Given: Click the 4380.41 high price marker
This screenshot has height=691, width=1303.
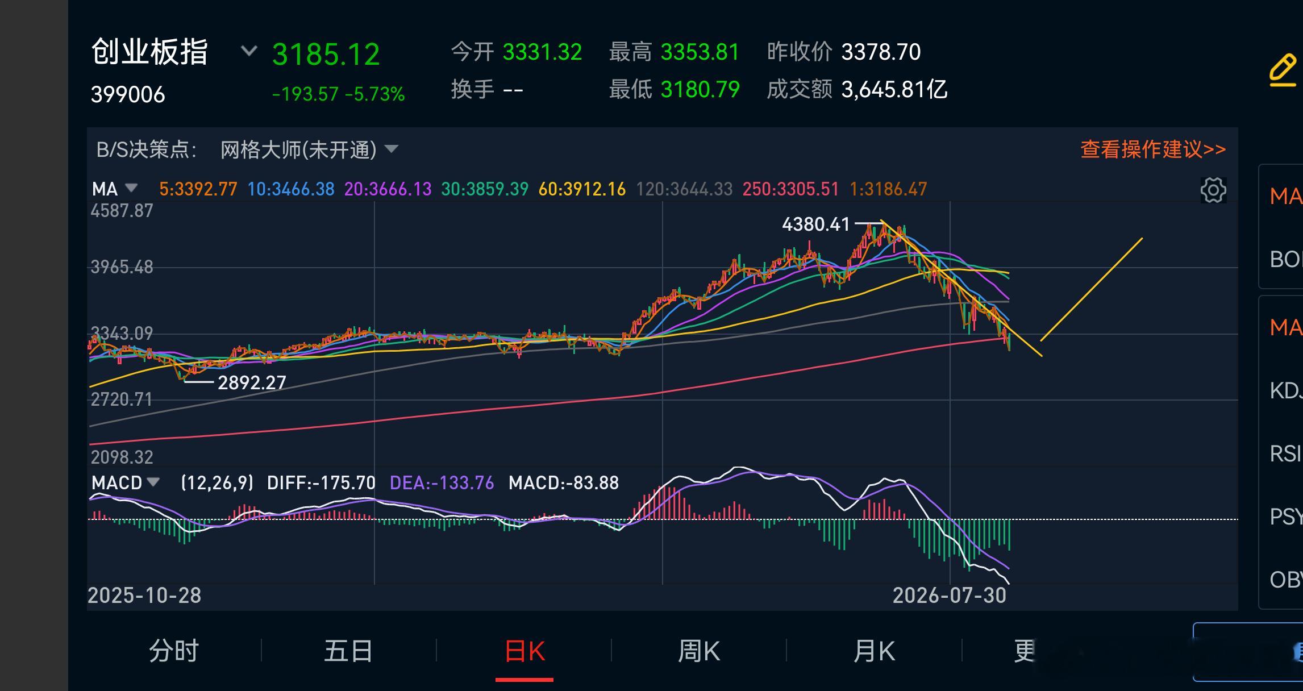Looking at the screenshot, I should click(815, 224).
